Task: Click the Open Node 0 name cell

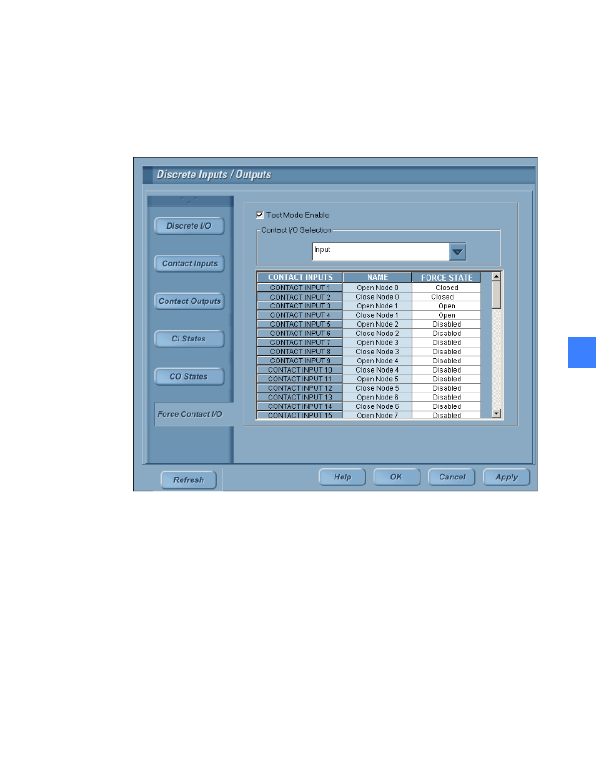Action: click(377, 288)
